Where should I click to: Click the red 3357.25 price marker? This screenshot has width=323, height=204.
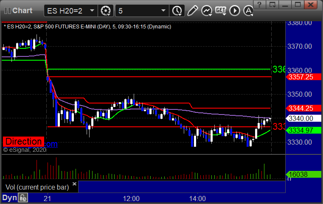[x=303, y=77]
